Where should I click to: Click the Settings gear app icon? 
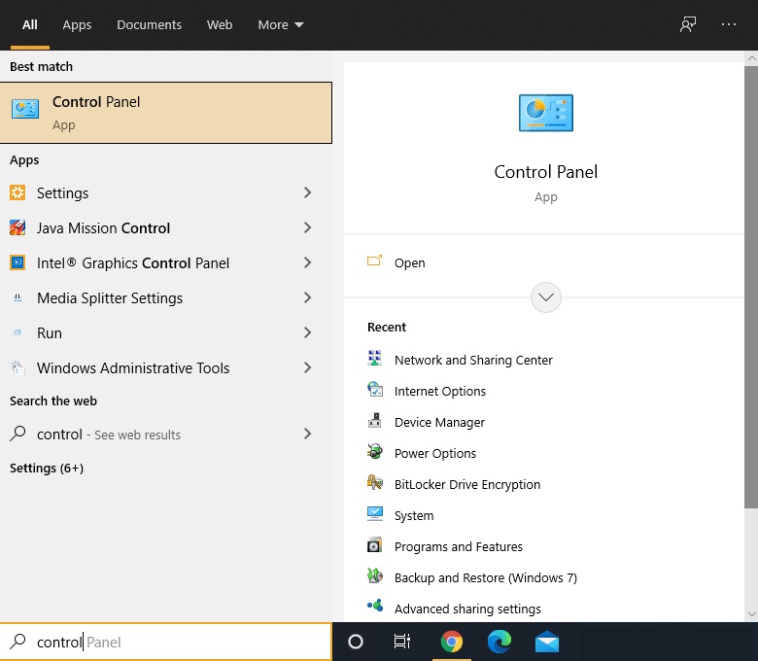pos(17,192)
